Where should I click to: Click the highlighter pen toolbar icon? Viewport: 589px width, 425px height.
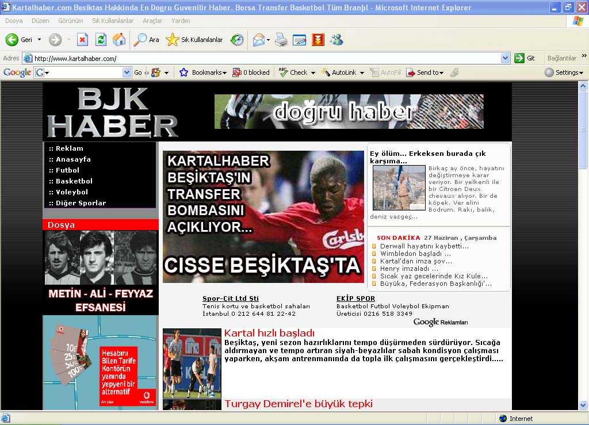click(454, 72)
